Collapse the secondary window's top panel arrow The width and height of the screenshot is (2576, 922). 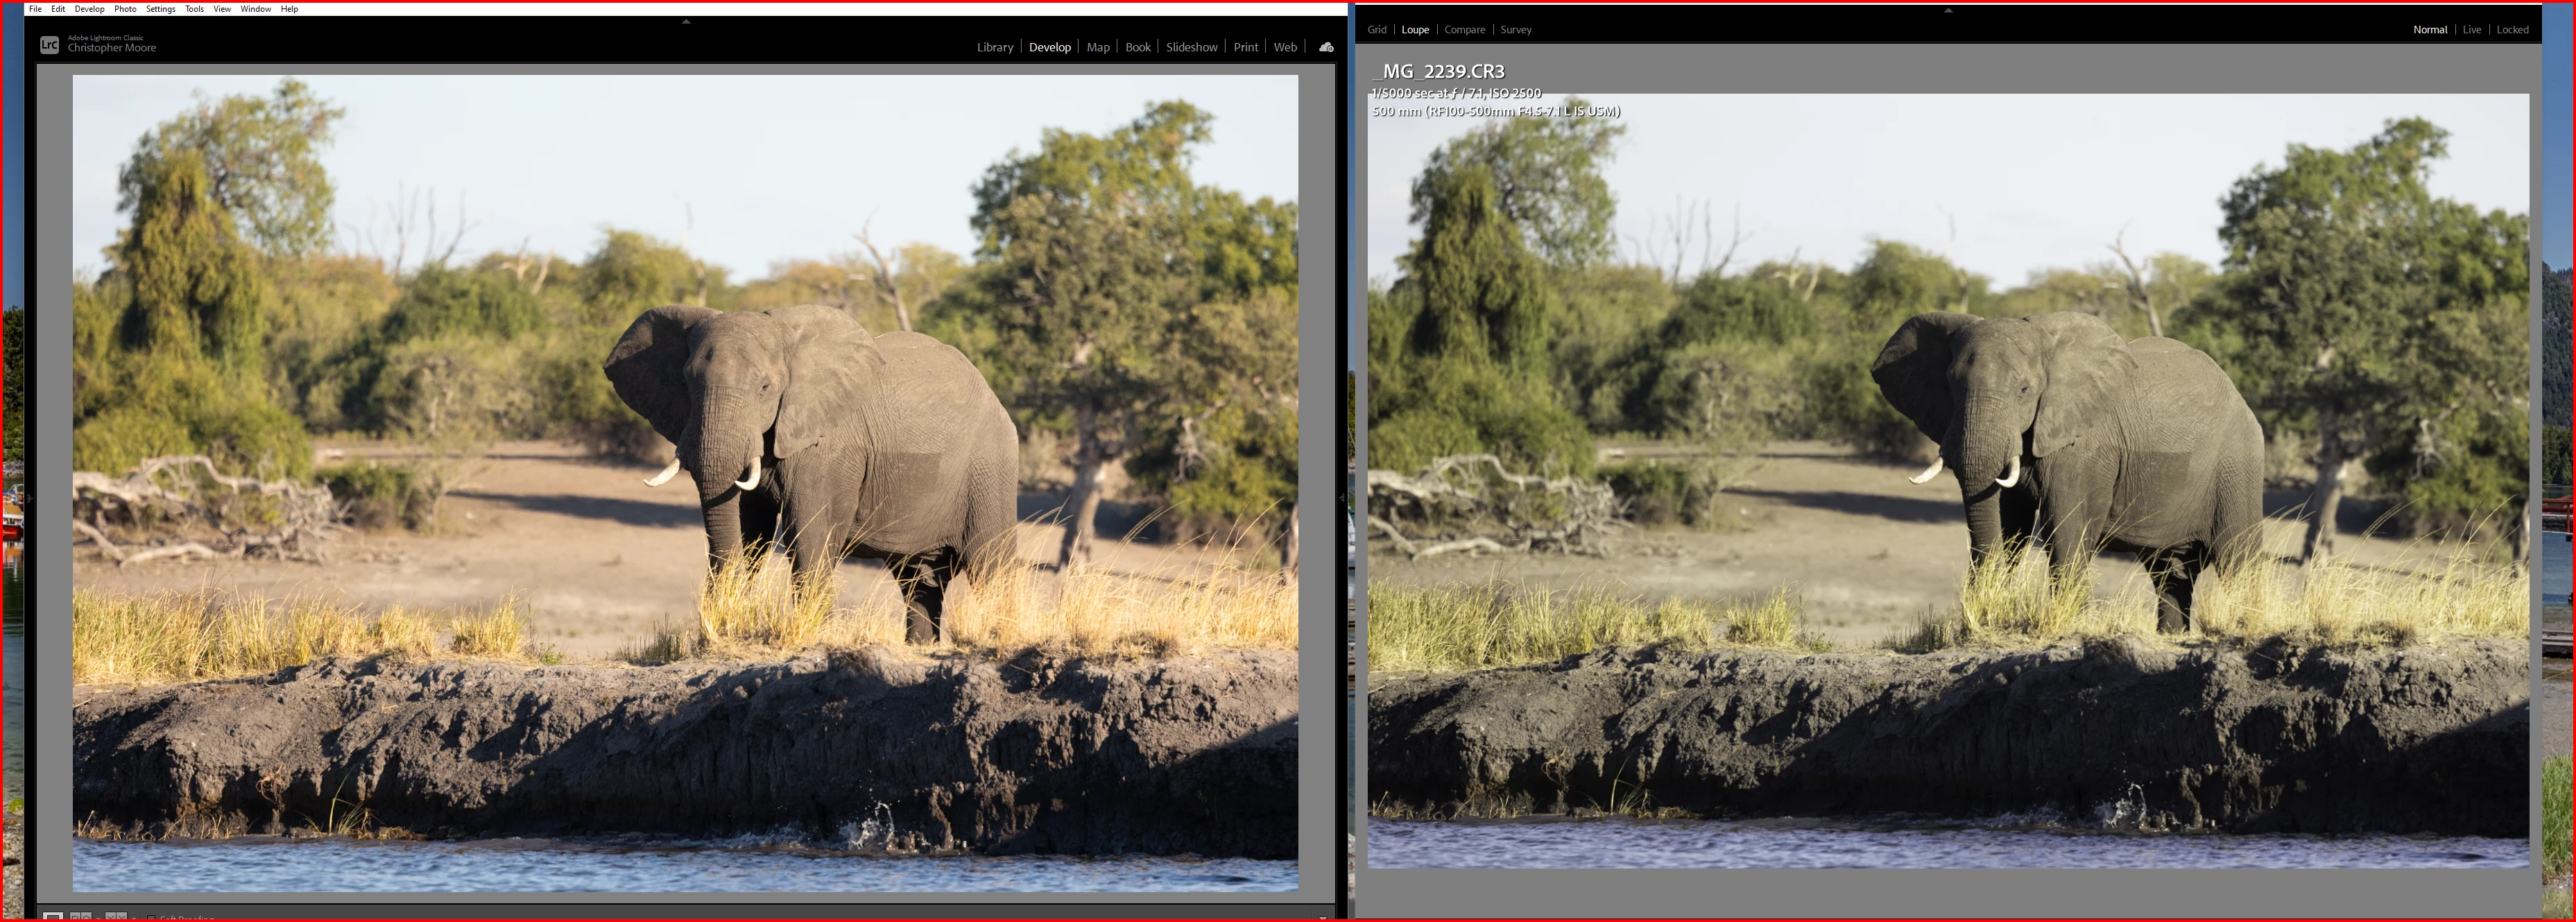click(x=1948, y=10)
